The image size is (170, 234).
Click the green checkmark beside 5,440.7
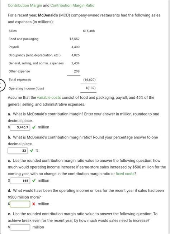pos(34,127)
